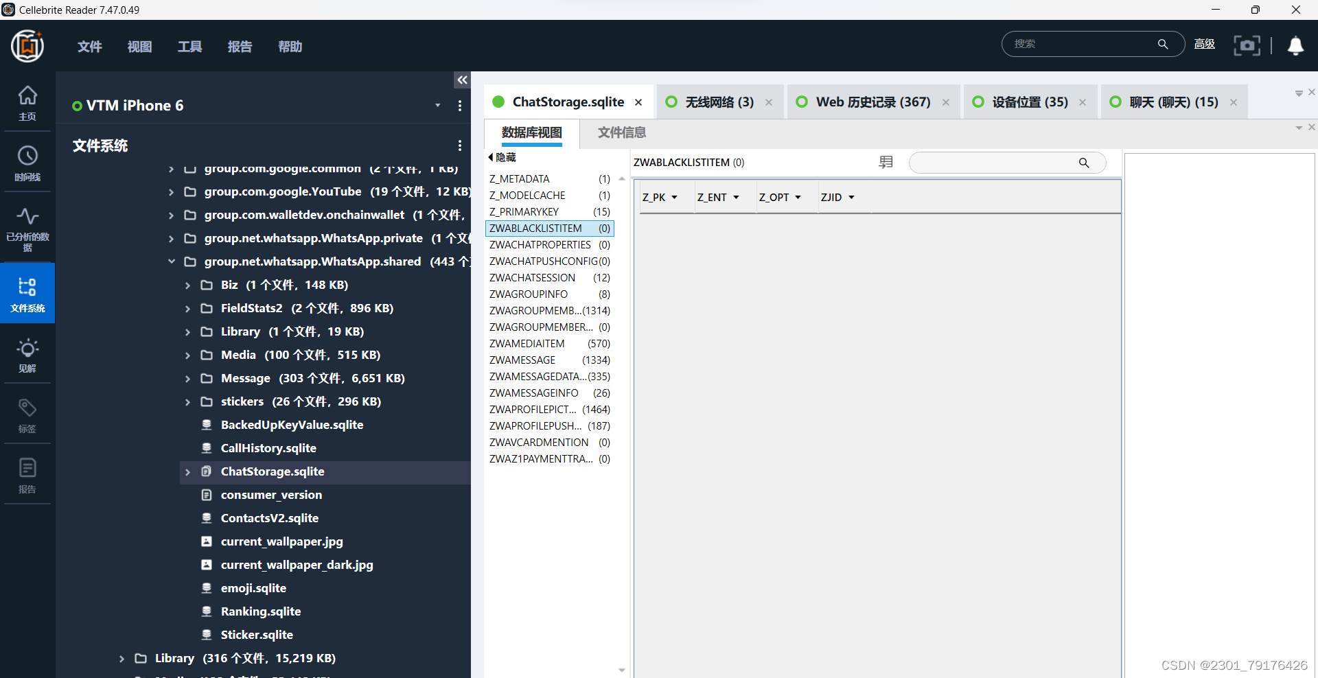Screen dimensions: 1318x678
Task: Click the magnifier icon in table search
Action: click(1084, 163)
